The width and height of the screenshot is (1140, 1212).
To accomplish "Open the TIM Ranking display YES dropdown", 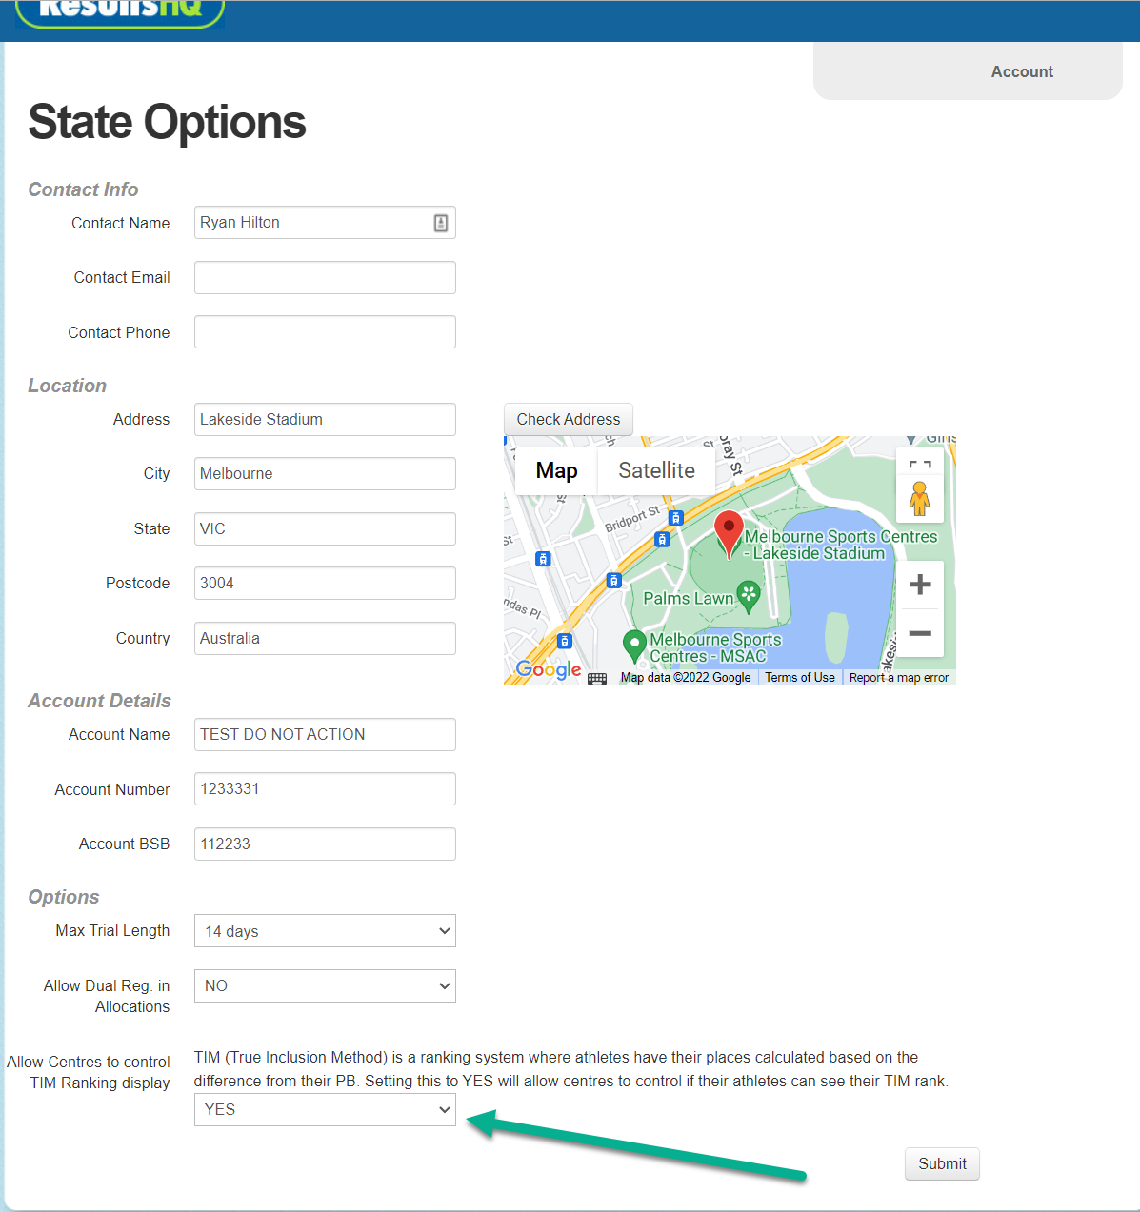I will 325,1110.
